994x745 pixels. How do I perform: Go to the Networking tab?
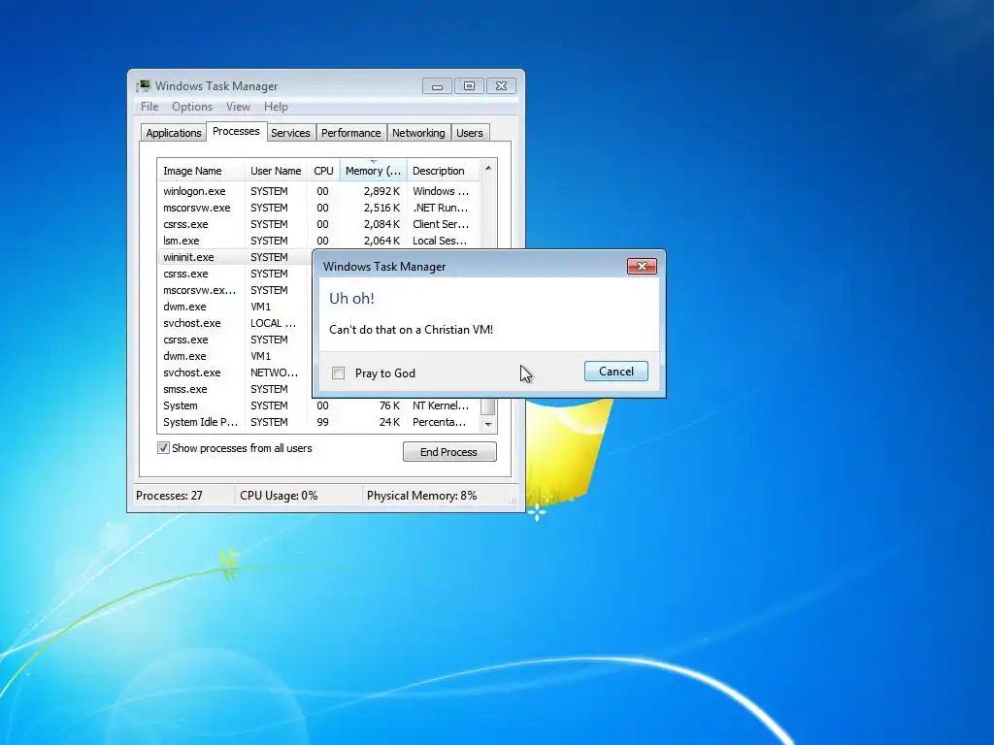[418, 132]
